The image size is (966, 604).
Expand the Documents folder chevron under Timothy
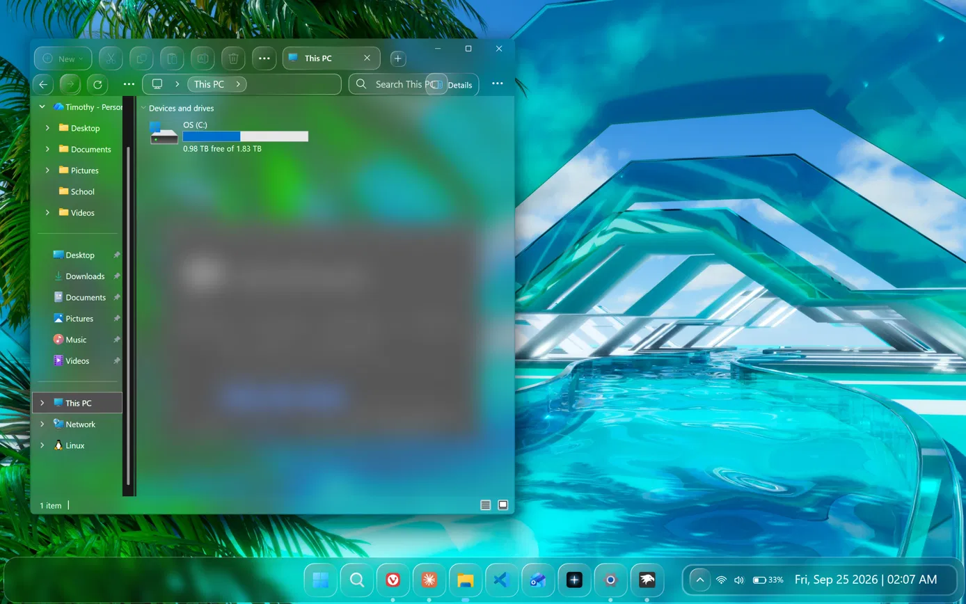click(x=47, y=149)
